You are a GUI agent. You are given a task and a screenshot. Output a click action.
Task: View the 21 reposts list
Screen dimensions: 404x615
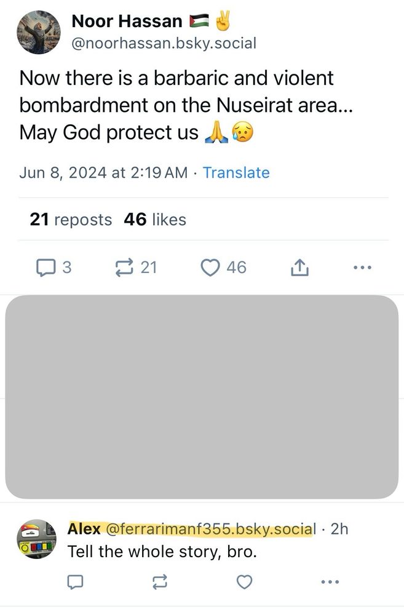pyautogui.click(x=71, y=220)
